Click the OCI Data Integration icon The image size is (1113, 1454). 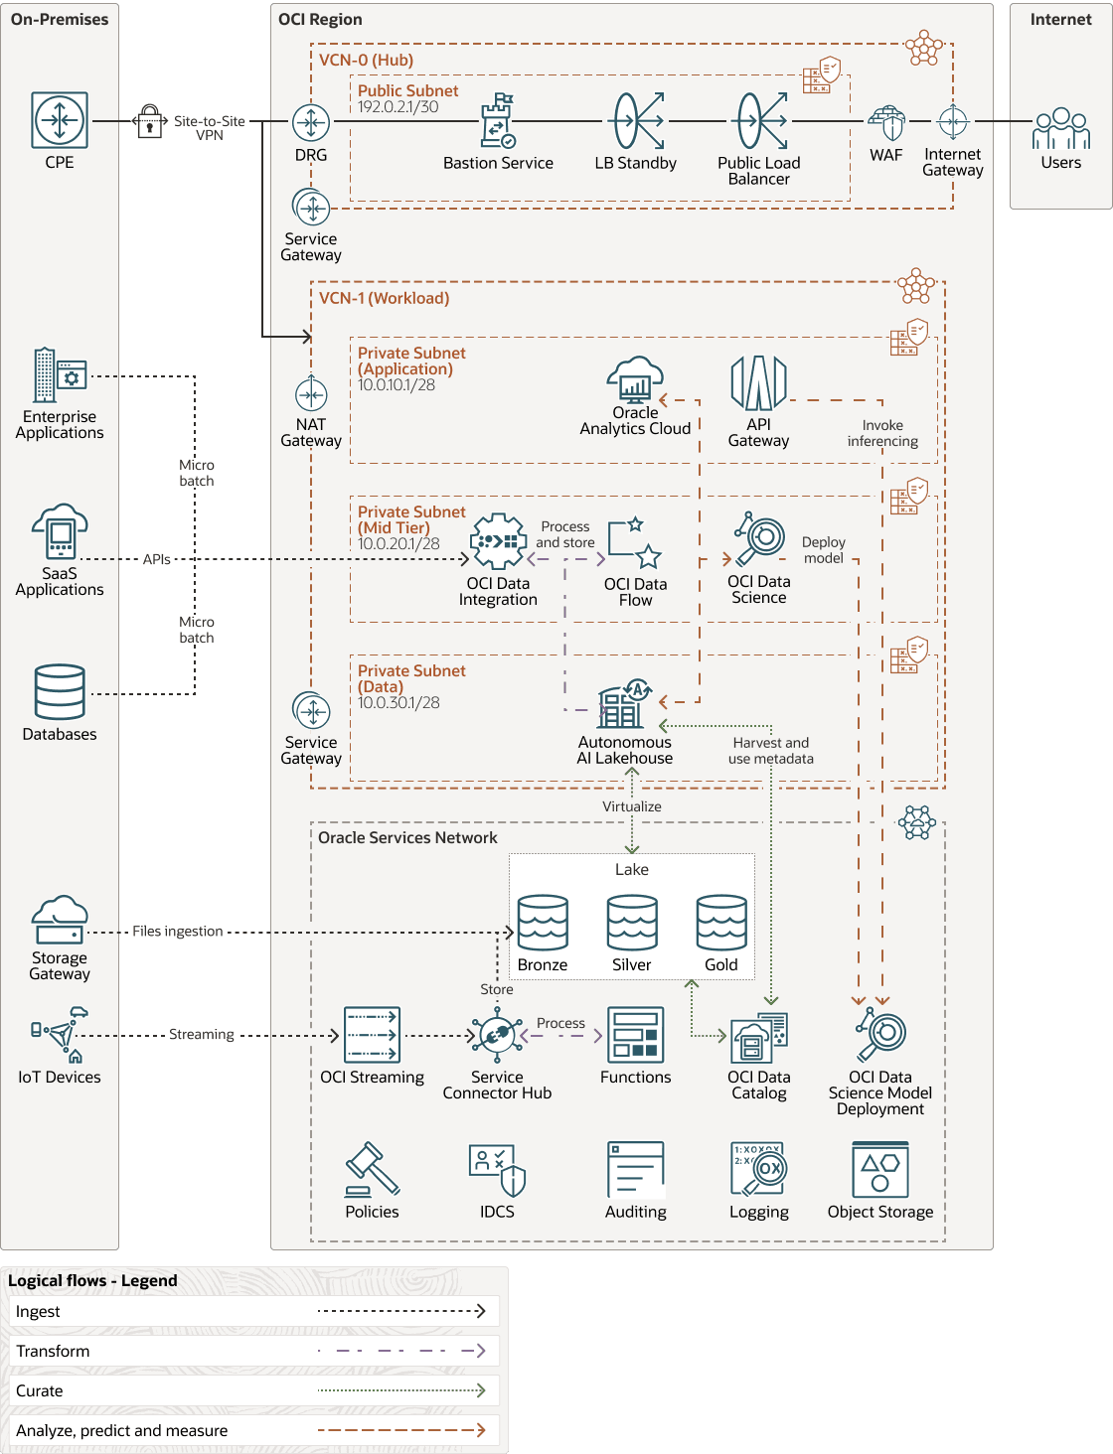click(498, 541)
